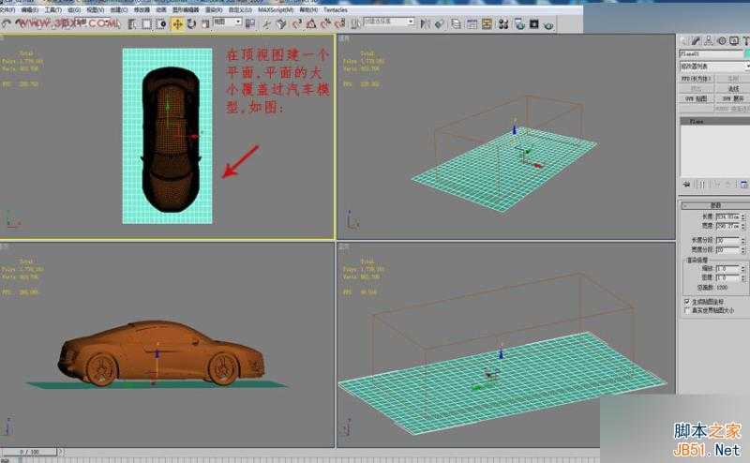Click the UVW Map (UVW 贴图) button
Image resolution: width=750 pixels, height=463 pixels.
(697, 98)
